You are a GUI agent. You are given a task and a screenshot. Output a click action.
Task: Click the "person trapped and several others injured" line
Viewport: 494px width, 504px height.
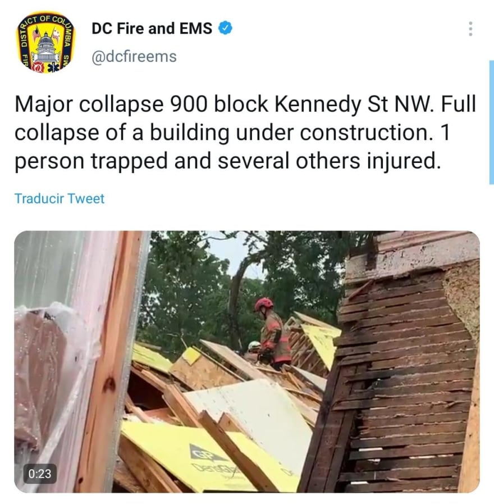click(x=228, y=161)
